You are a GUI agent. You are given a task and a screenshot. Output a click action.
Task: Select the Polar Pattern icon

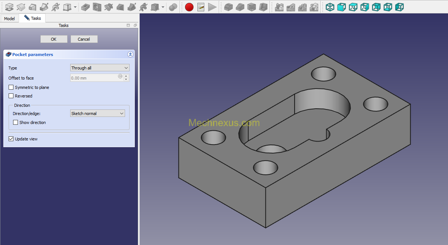pos(302,7)
